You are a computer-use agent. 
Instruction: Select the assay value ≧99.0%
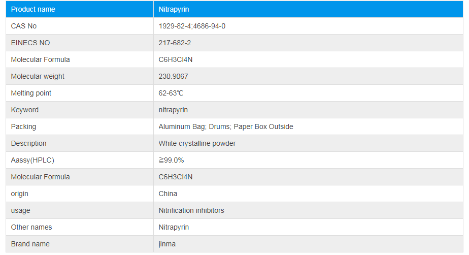(171, 160)
